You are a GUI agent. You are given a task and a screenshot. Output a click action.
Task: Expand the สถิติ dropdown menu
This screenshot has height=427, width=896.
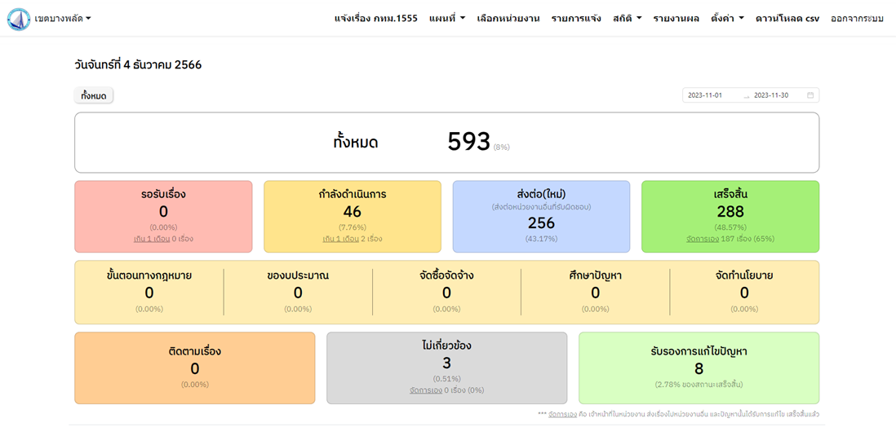627,18
